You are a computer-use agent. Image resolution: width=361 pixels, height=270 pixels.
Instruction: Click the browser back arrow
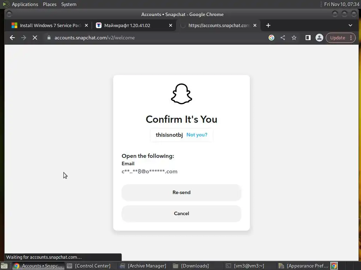(x=12, y=38)
